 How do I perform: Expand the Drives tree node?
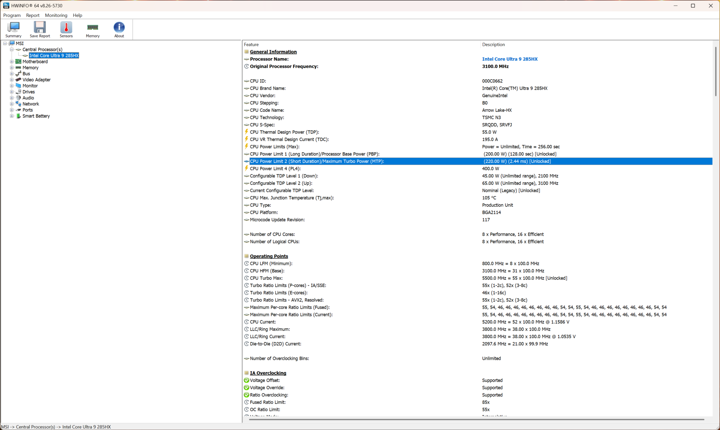coord(12,92)
